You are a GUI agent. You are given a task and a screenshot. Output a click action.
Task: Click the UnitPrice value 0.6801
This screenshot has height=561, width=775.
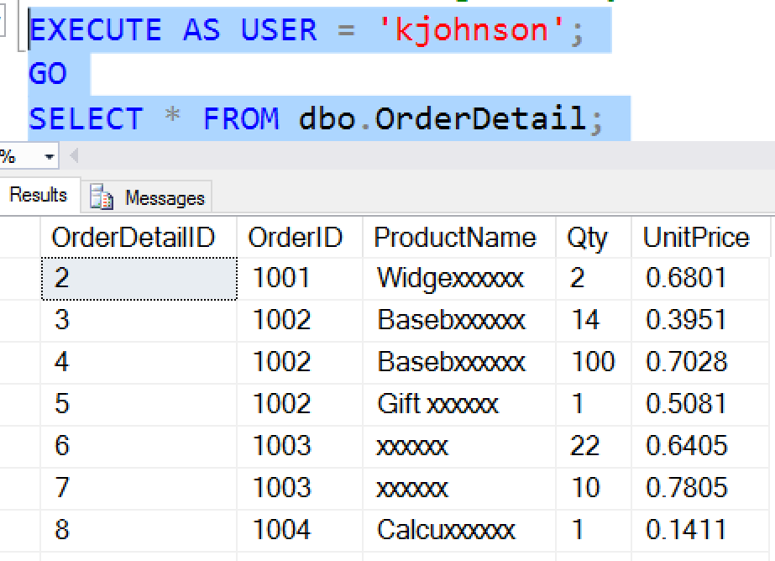tap(700, 278)
